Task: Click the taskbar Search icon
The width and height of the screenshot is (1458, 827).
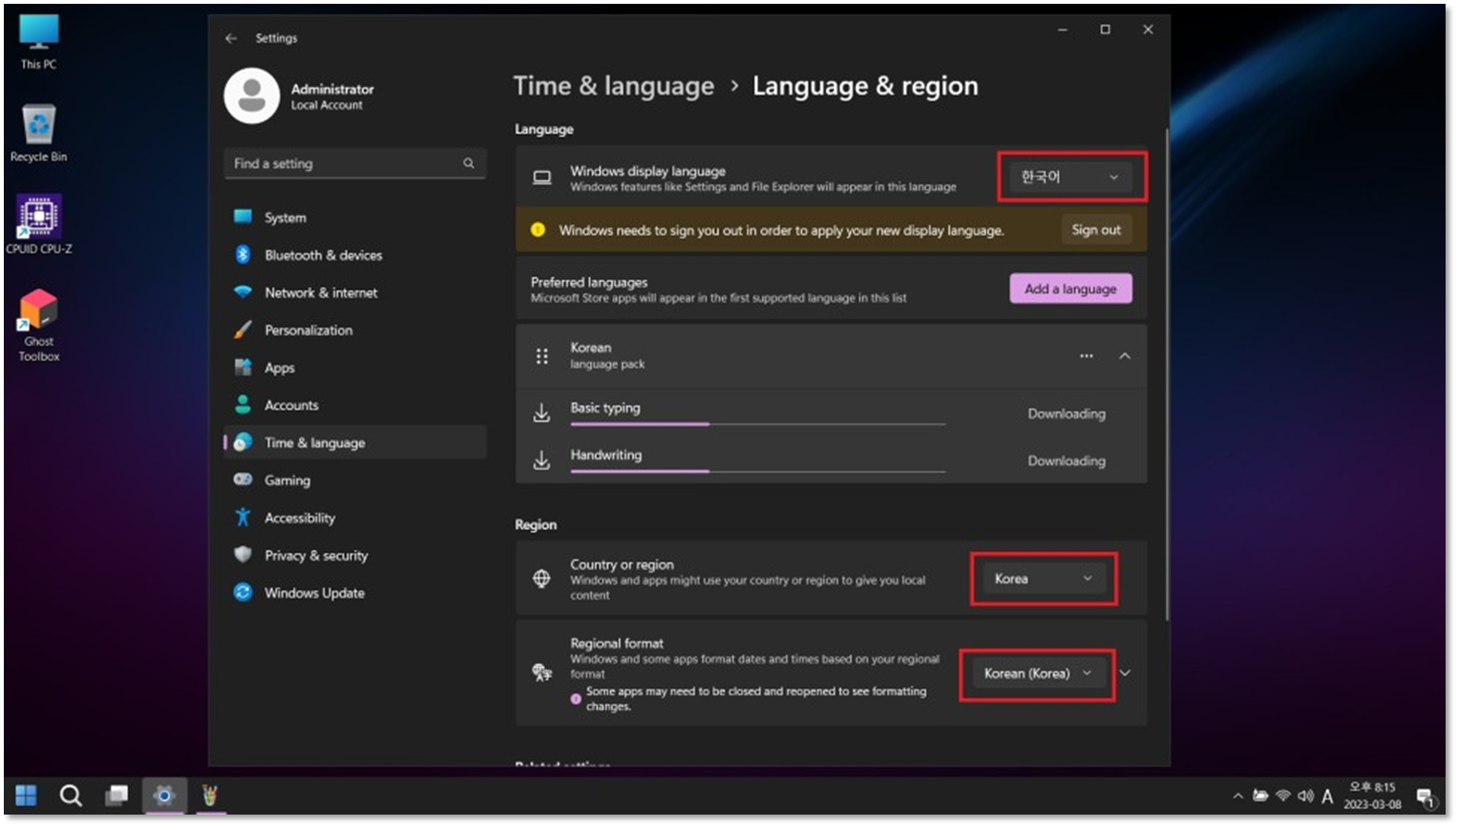Action: click(x=71, y=795)
